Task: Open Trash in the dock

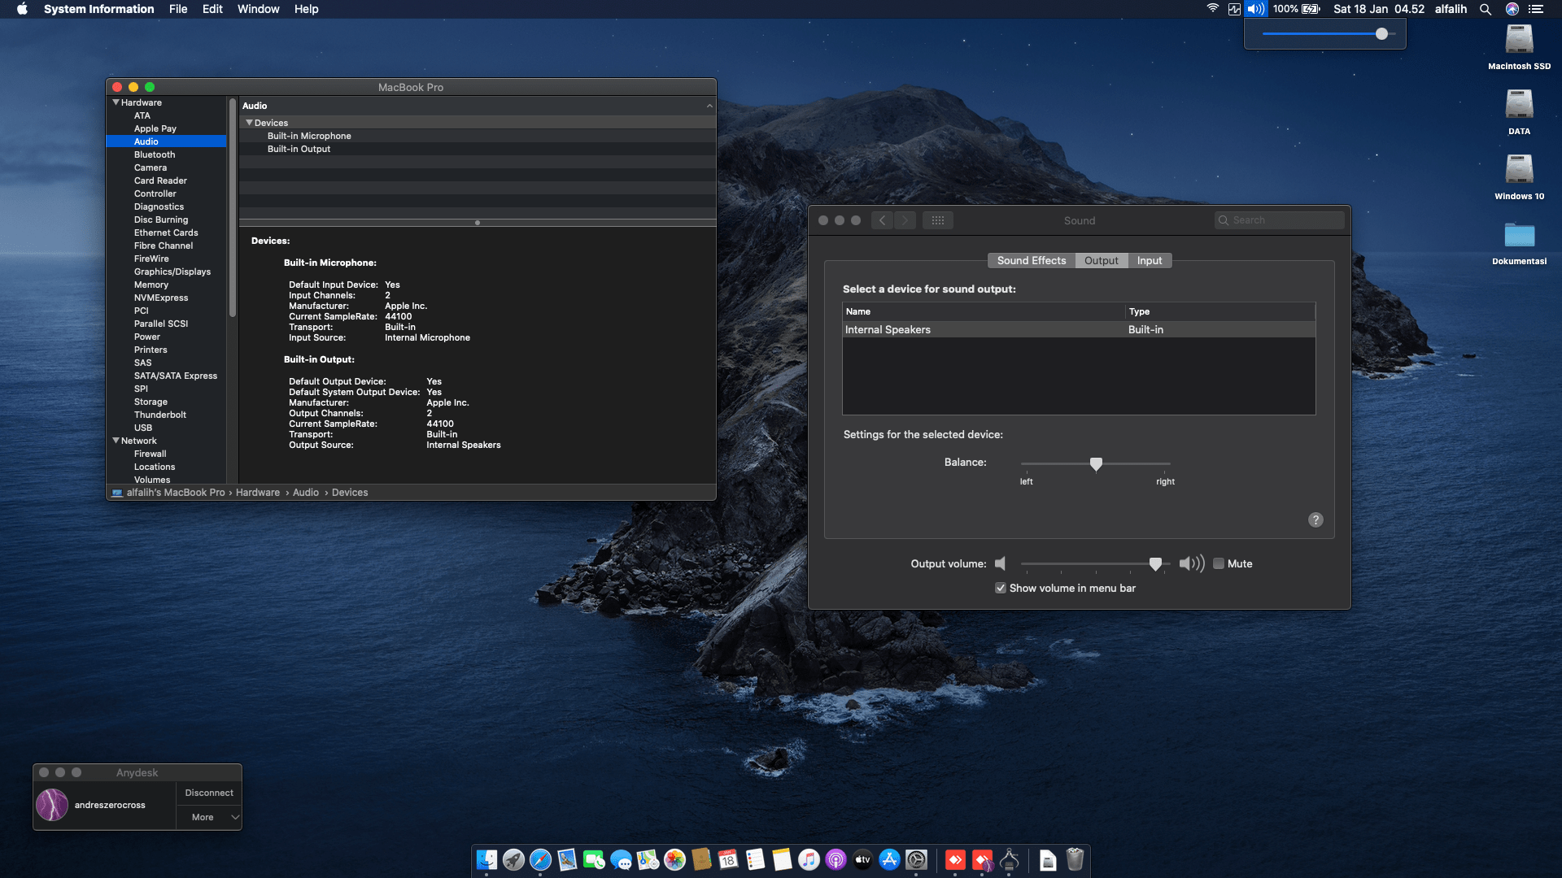Action: point(1075,859)
